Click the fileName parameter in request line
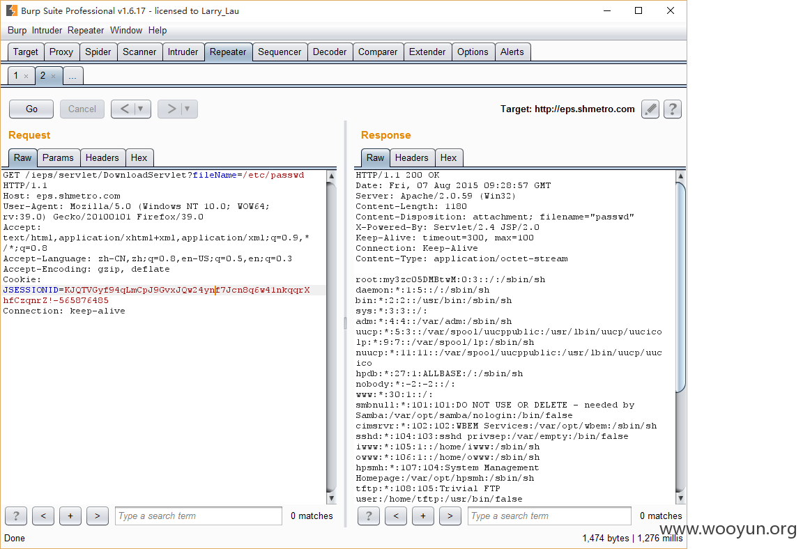 coord(215,175)
